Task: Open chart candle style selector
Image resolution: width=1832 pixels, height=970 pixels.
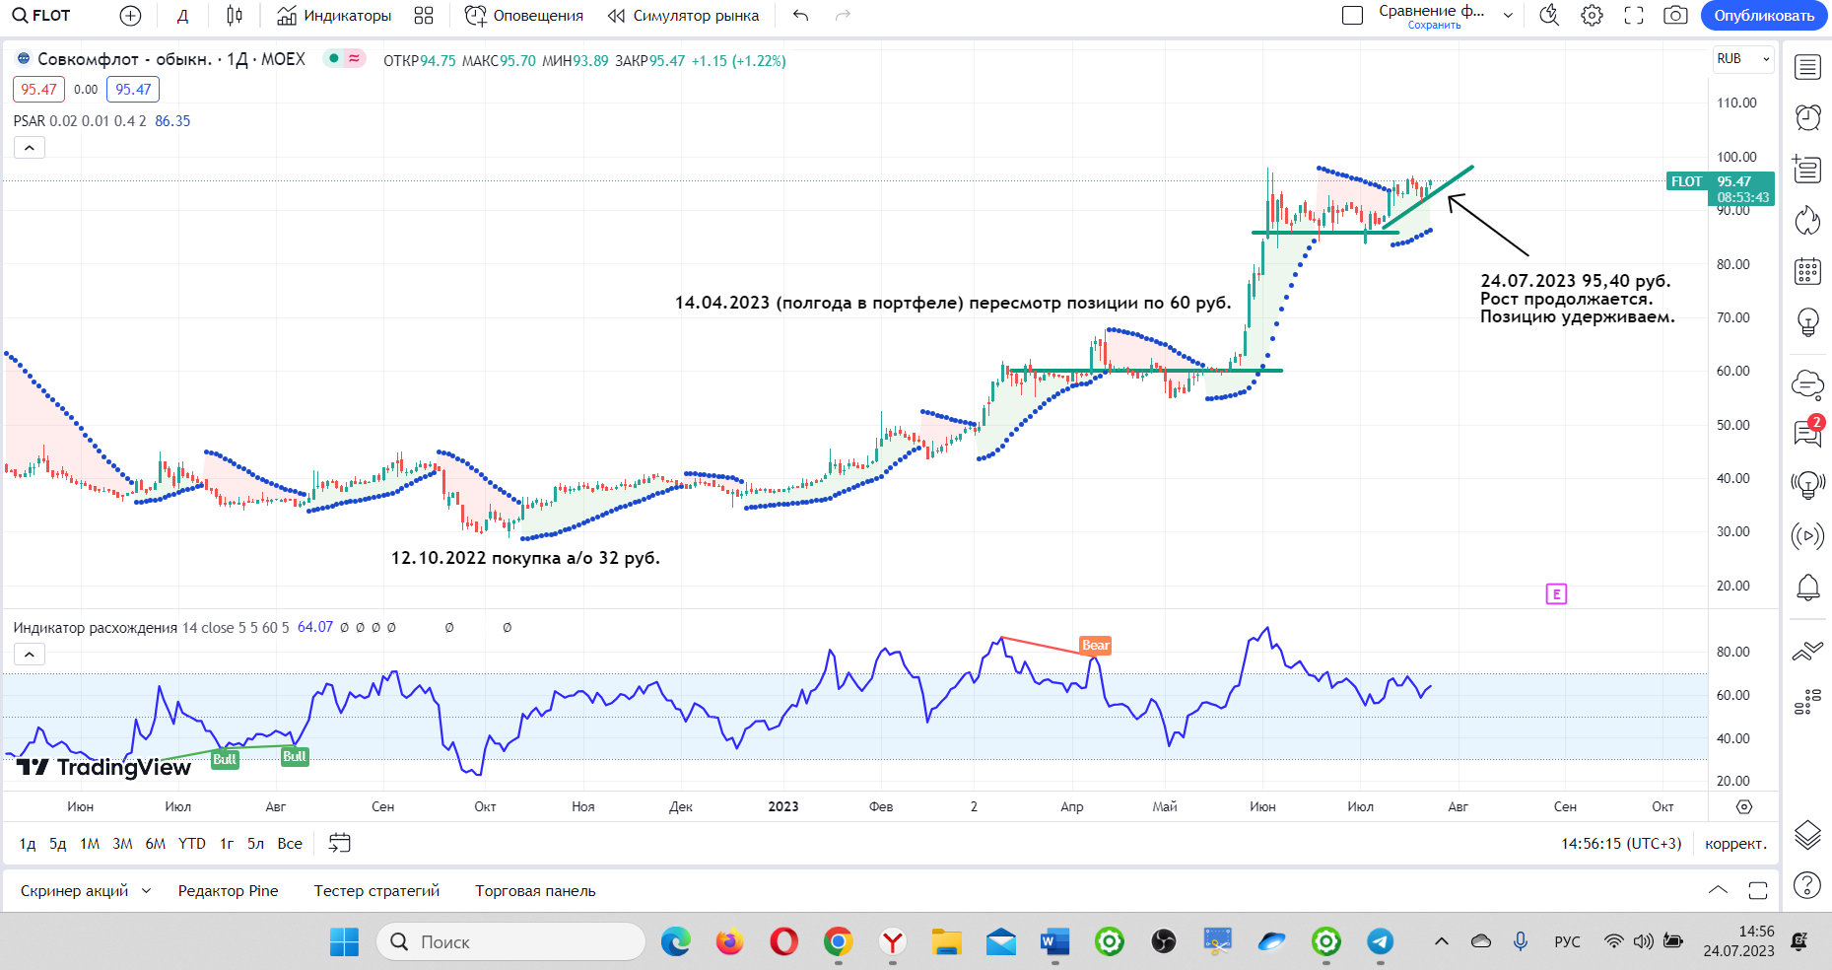Action: click(235, 16)
